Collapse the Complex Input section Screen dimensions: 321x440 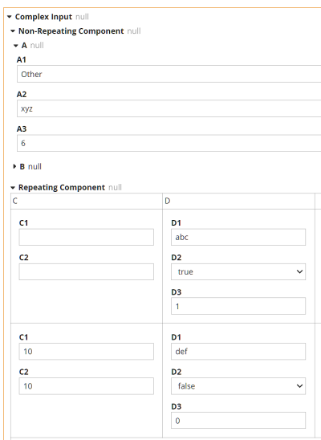pyautogui.click(x=10, y=17)
